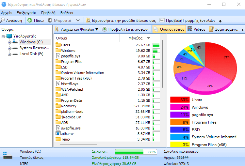The width and height of the screenshot is (245, 166).
Task: Click the Windows drive icon in status bar
Action: (x=7, y=155)
